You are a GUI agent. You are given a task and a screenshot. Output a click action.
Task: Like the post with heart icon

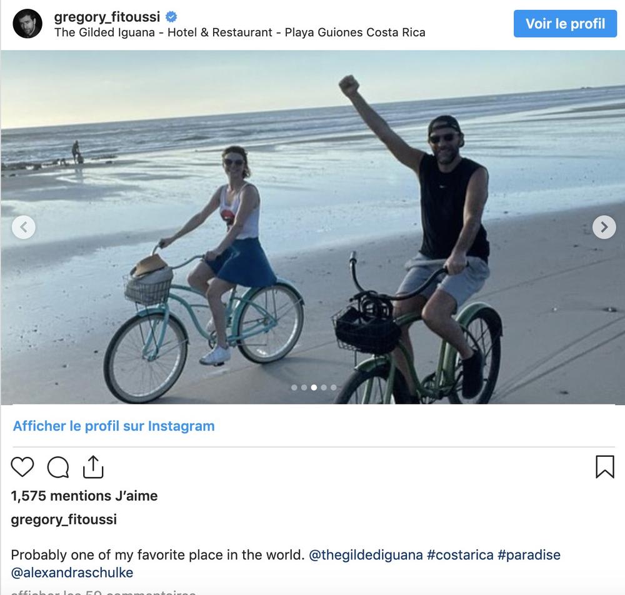[22, 467]
